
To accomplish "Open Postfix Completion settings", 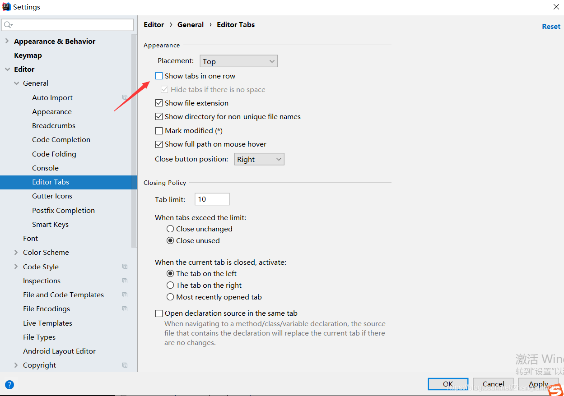I will [x=64, y=210].
